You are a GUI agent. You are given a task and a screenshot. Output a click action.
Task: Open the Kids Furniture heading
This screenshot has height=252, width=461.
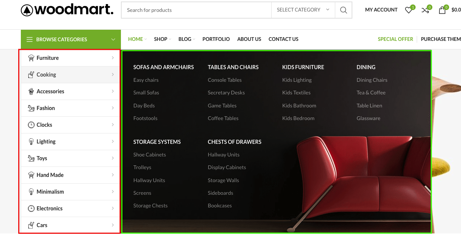coord(303,67)
